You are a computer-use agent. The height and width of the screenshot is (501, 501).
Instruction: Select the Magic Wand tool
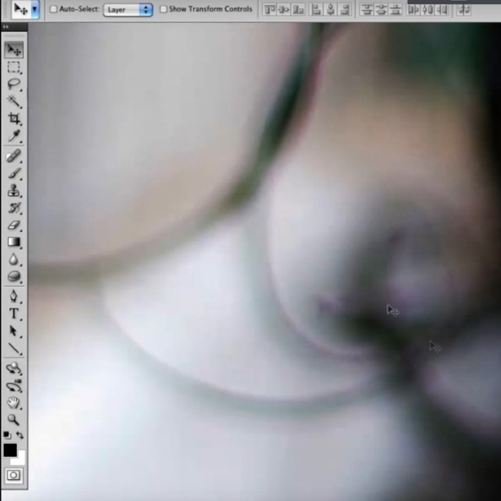[14, 102]
